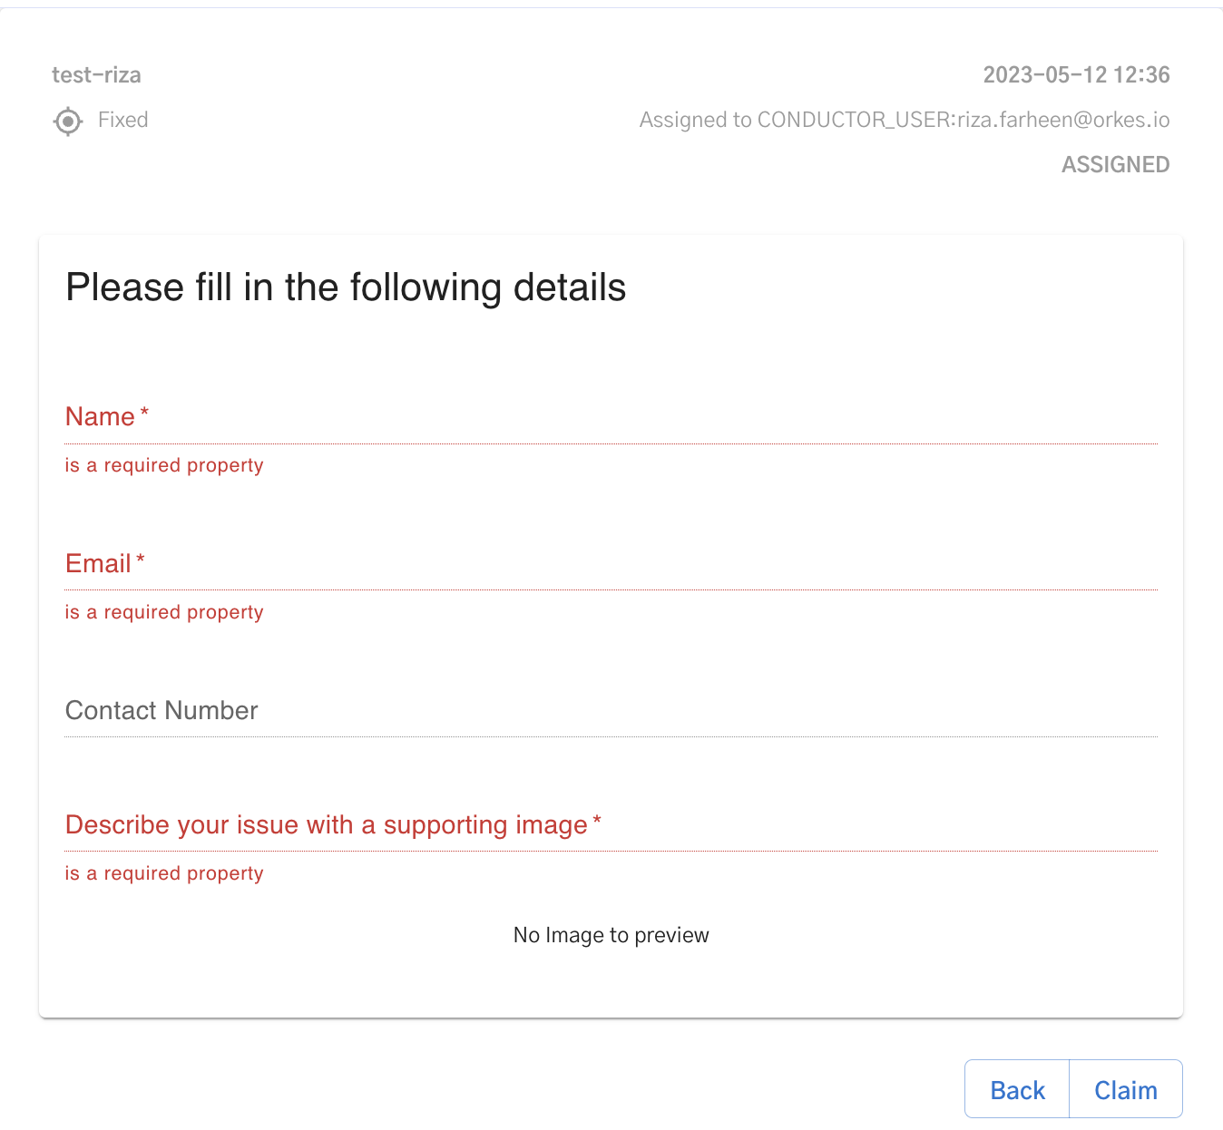
Task: Click the ASSIGNED status label
Action: click(x=1115, y=164)
